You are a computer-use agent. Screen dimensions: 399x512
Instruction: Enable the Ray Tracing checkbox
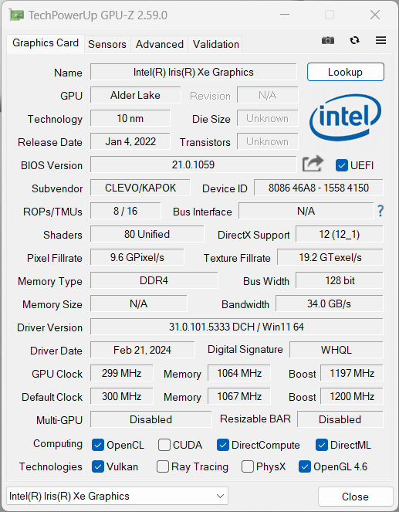pos(163,466)
